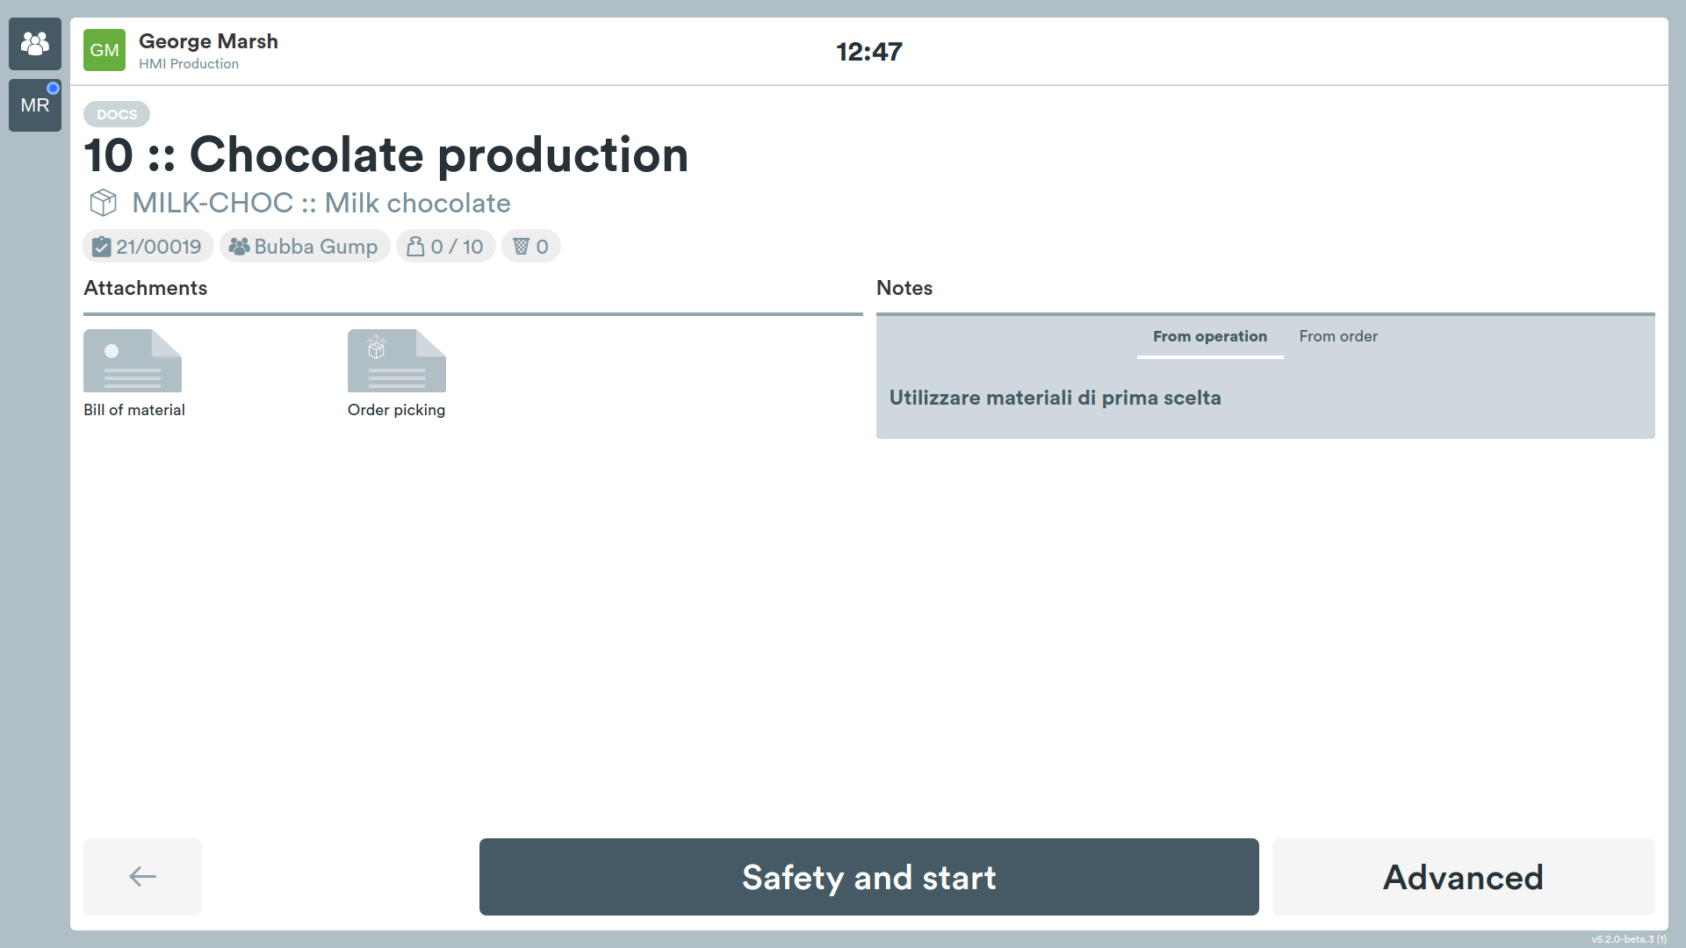Image resolution: width=1686 pixels, height=948 pixels.
Task: Click the package icon beside MILK-CHOC
Action: click(x=103, y=203)
